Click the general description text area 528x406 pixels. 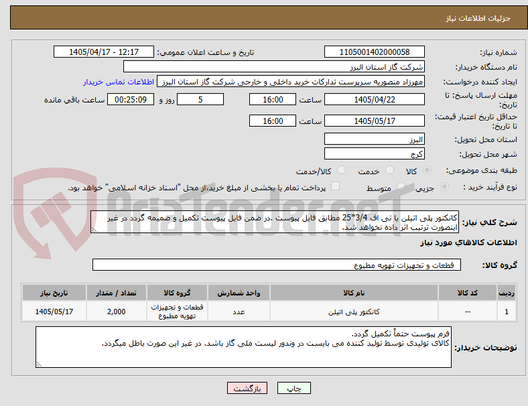(275, 222)
